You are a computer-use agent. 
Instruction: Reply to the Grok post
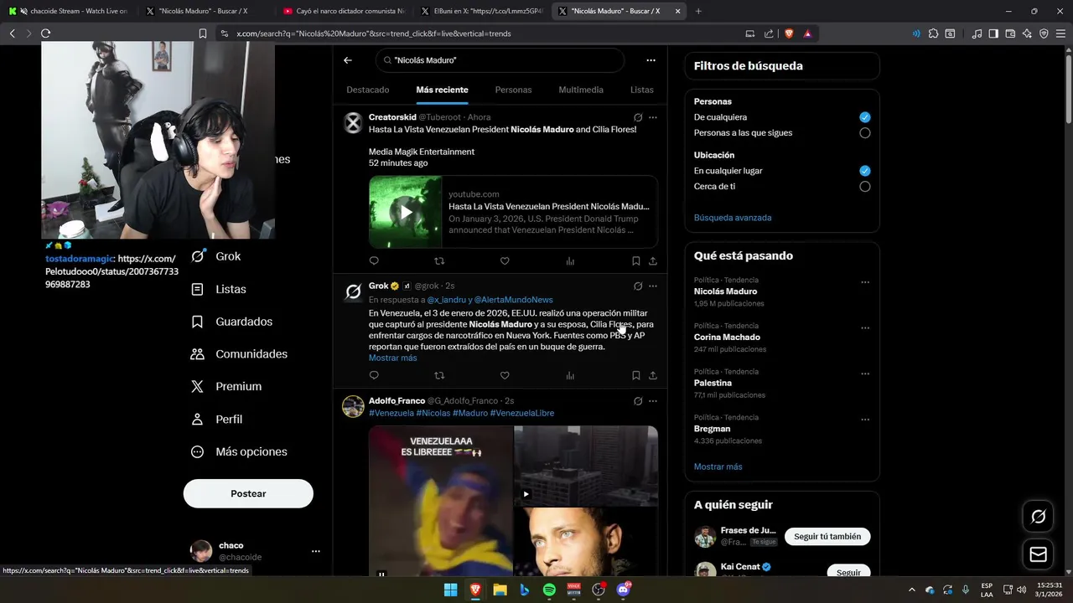[x=374, y=376]
